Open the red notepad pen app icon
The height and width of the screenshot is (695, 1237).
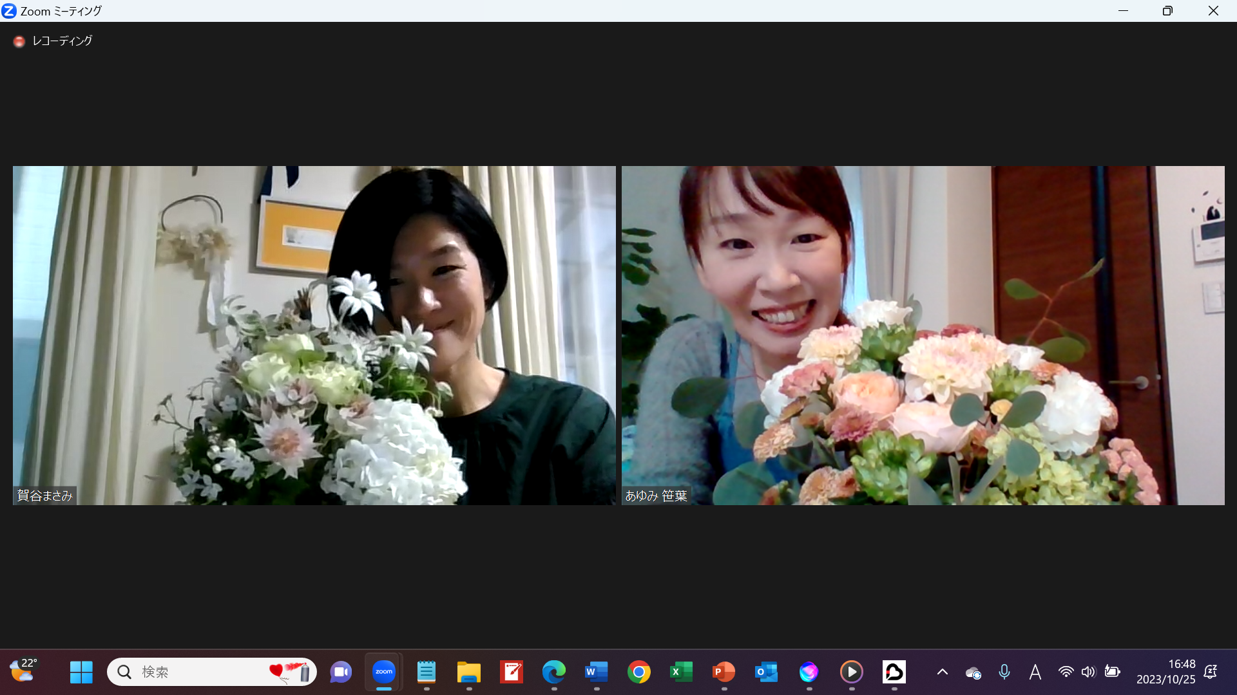[512, 672]
